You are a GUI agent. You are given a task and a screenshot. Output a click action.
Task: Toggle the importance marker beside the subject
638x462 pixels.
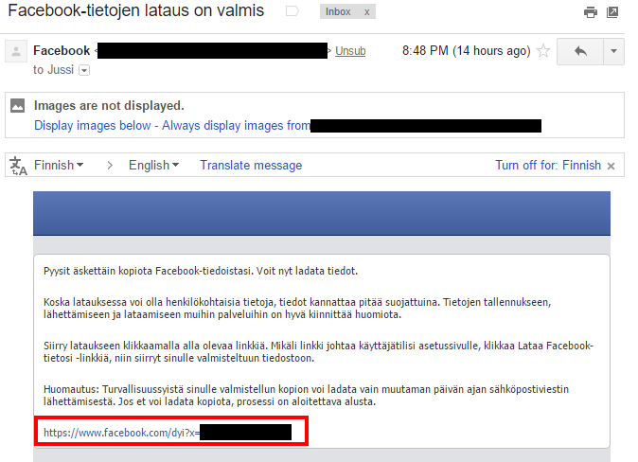292,11
